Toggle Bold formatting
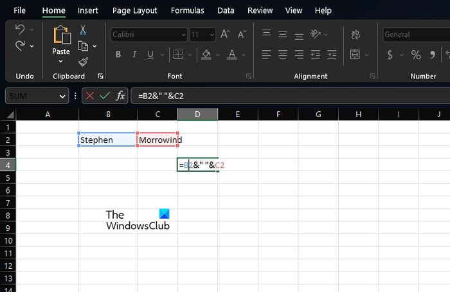This screenshot has height=292, width=450. click(x=118, y=55)
